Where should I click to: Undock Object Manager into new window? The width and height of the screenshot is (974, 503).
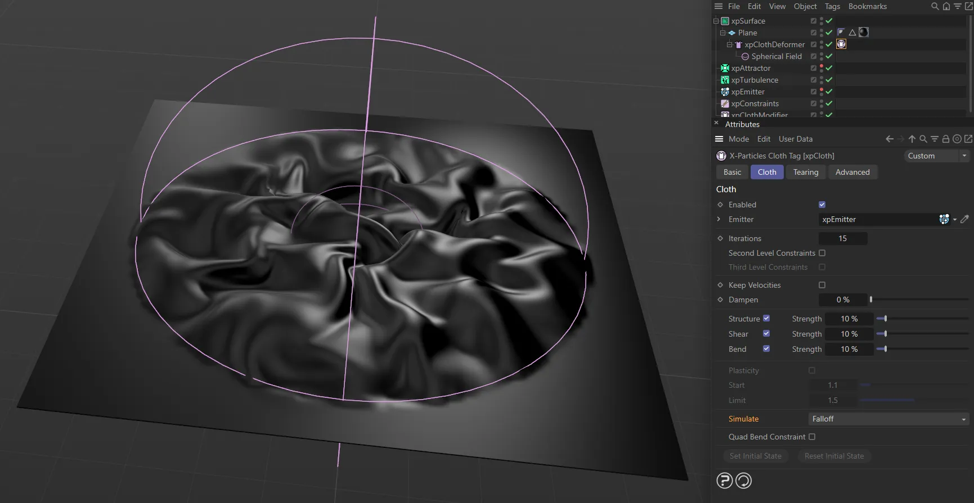pyautogui.click(x=968, y=6)
